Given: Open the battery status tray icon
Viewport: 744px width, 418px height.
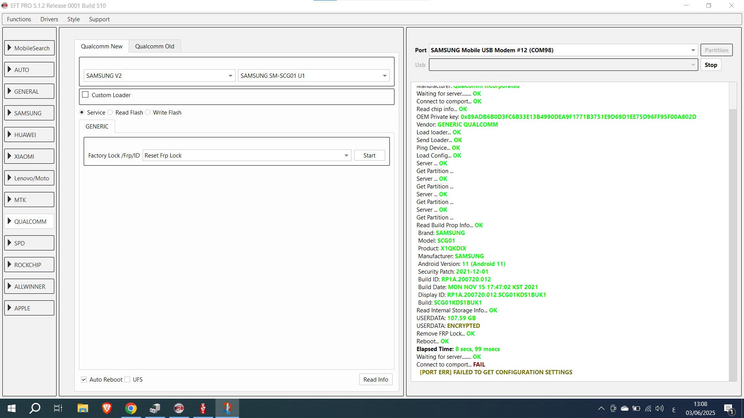Looking at the screenshot, I should click(x=636, y=409).
